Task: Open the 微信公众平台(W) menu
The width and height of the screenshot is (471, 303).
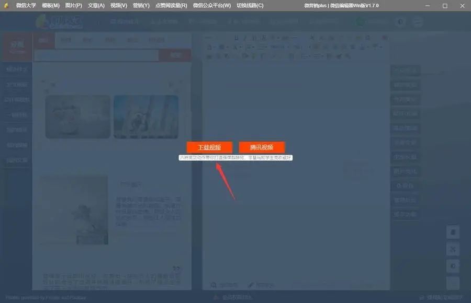Action: click(212, 5)
